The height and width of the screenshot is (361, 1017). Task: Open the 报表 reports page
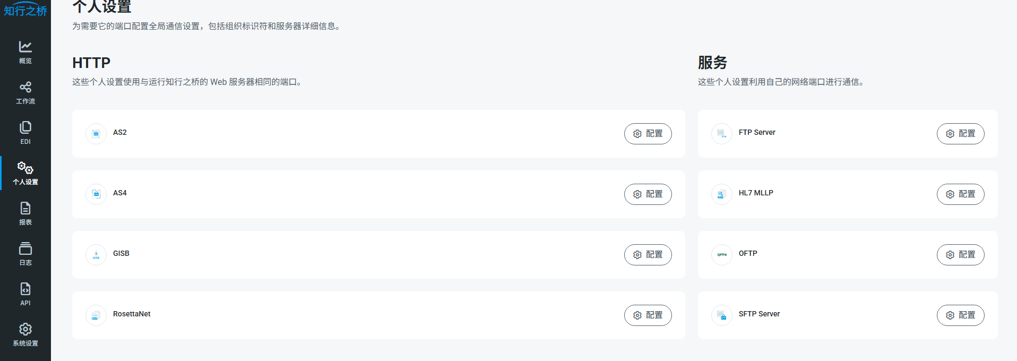[x=25, y=214]
